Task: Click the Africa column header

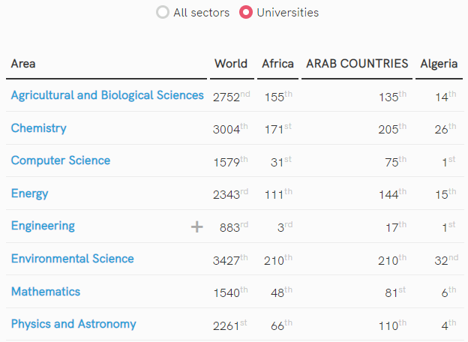Action: point(277,64)
